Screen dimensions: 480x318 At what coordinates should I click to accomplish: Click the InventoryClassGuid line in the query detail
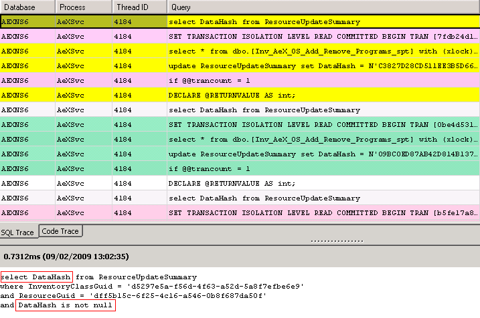152,286
